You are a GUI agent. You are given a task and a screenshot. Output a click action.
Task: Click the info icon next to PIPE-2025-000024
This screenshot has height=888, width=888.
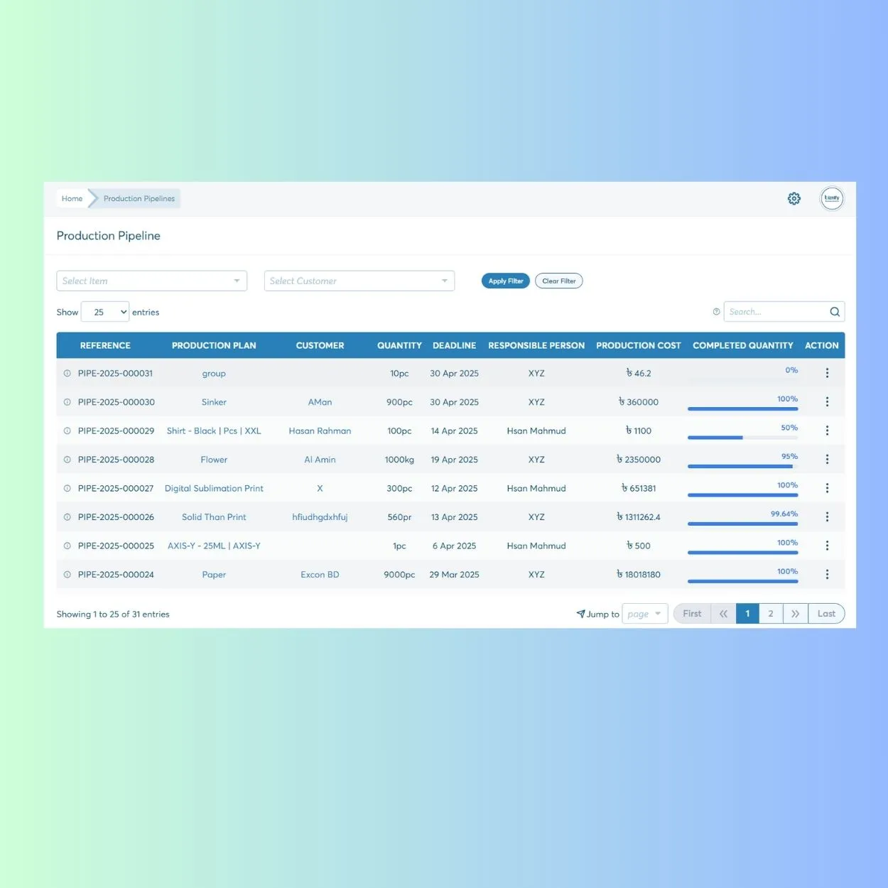[x=67, y=574]
